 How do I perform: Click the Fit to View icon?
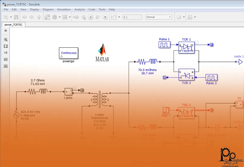(x=6, y=46)
